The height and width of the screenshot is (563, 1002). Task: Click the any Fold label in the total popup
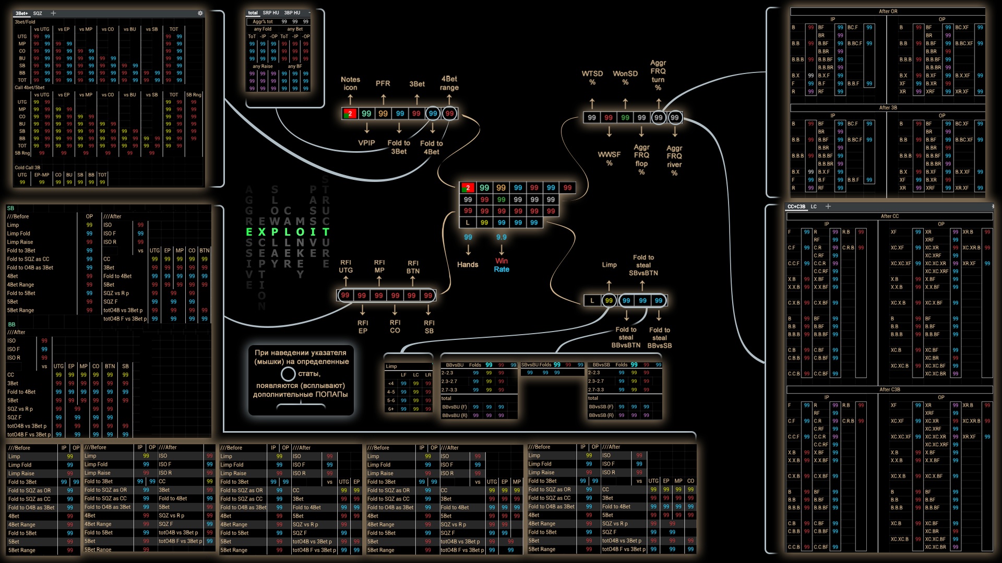(x=263, y=29)
